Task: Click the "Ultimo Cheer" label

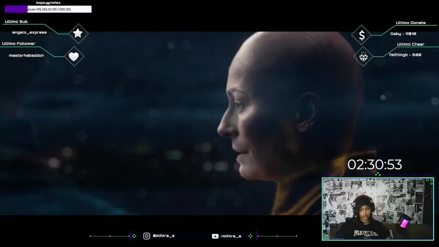Action: pos(411,44)
